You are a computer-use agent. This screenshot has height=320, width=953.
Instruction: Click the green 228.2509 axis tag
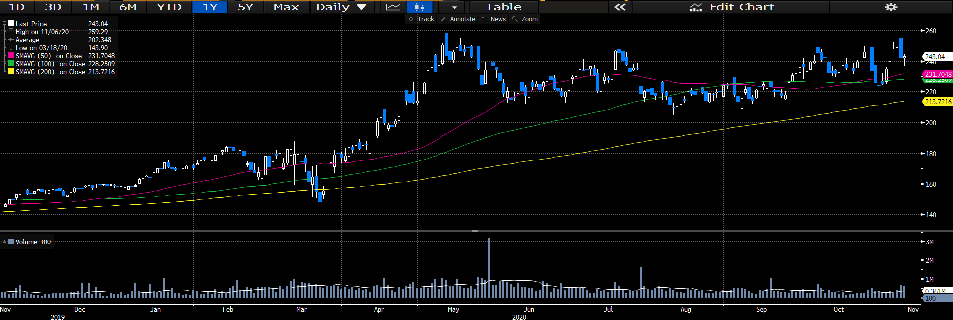coord(937,80)
